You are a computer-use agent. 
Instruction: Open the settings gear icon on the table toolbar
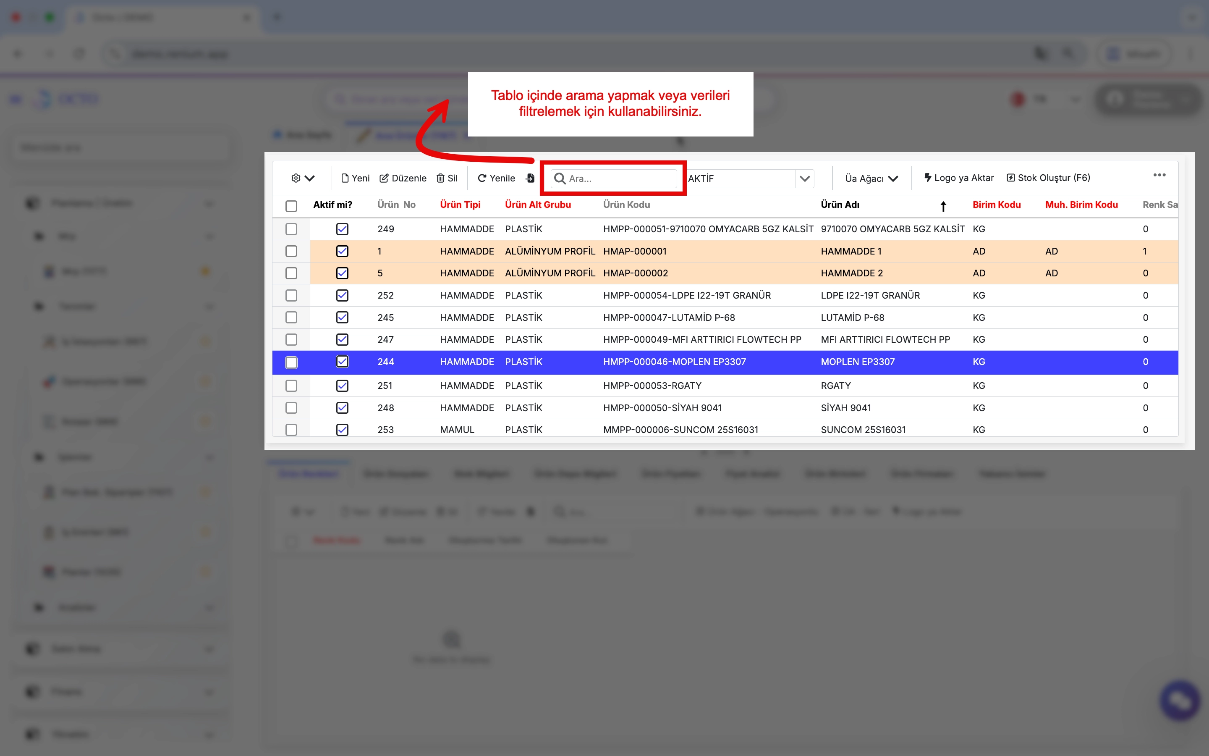pyautogui.click(x=296, y=178)
